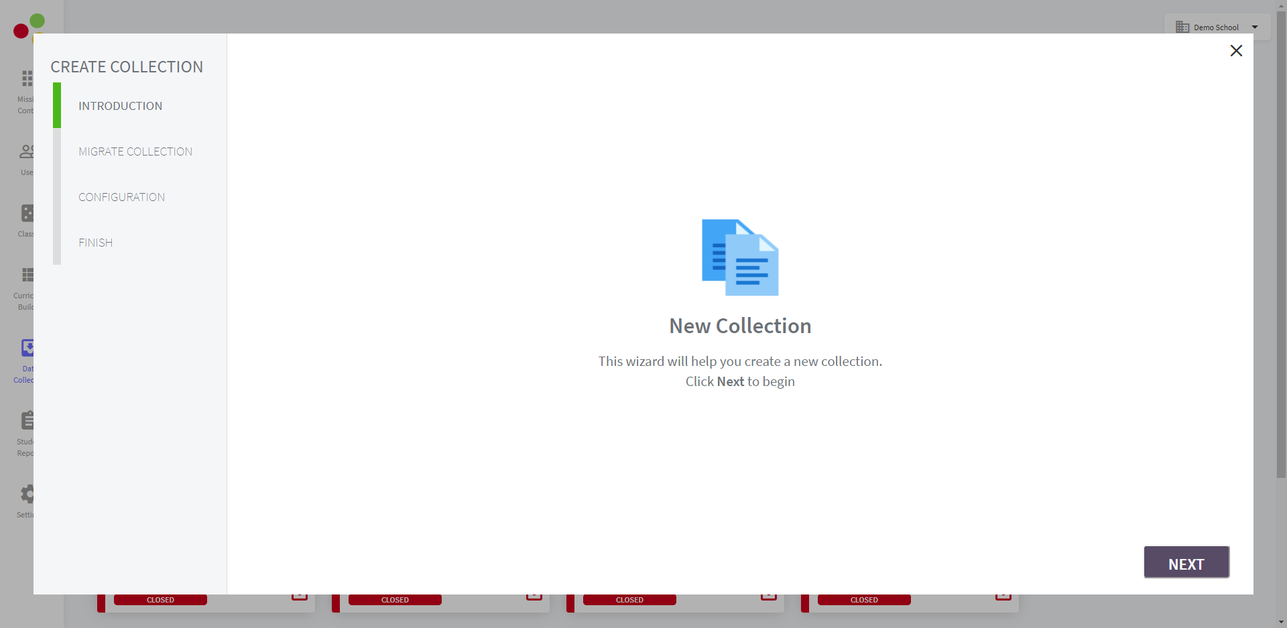
Task: Open the Curriculum Builder grid icon
Action: 27,275
